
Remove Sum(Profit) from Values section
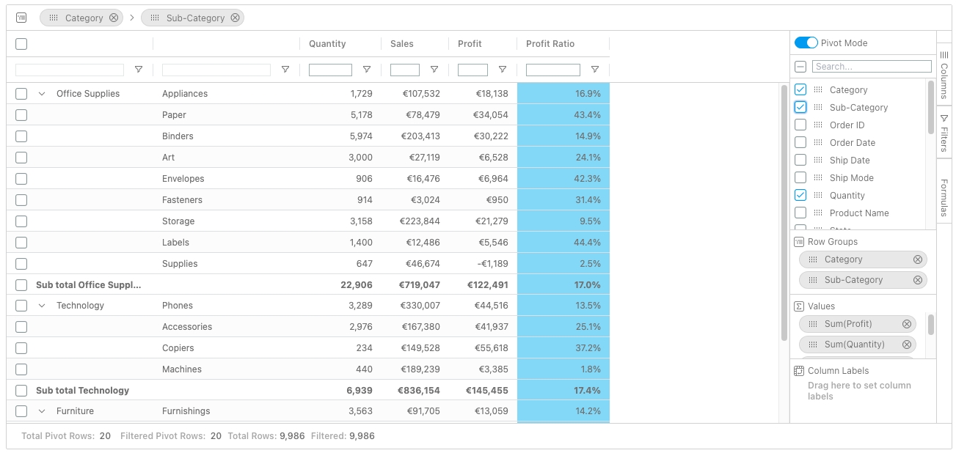coord(906,324)
